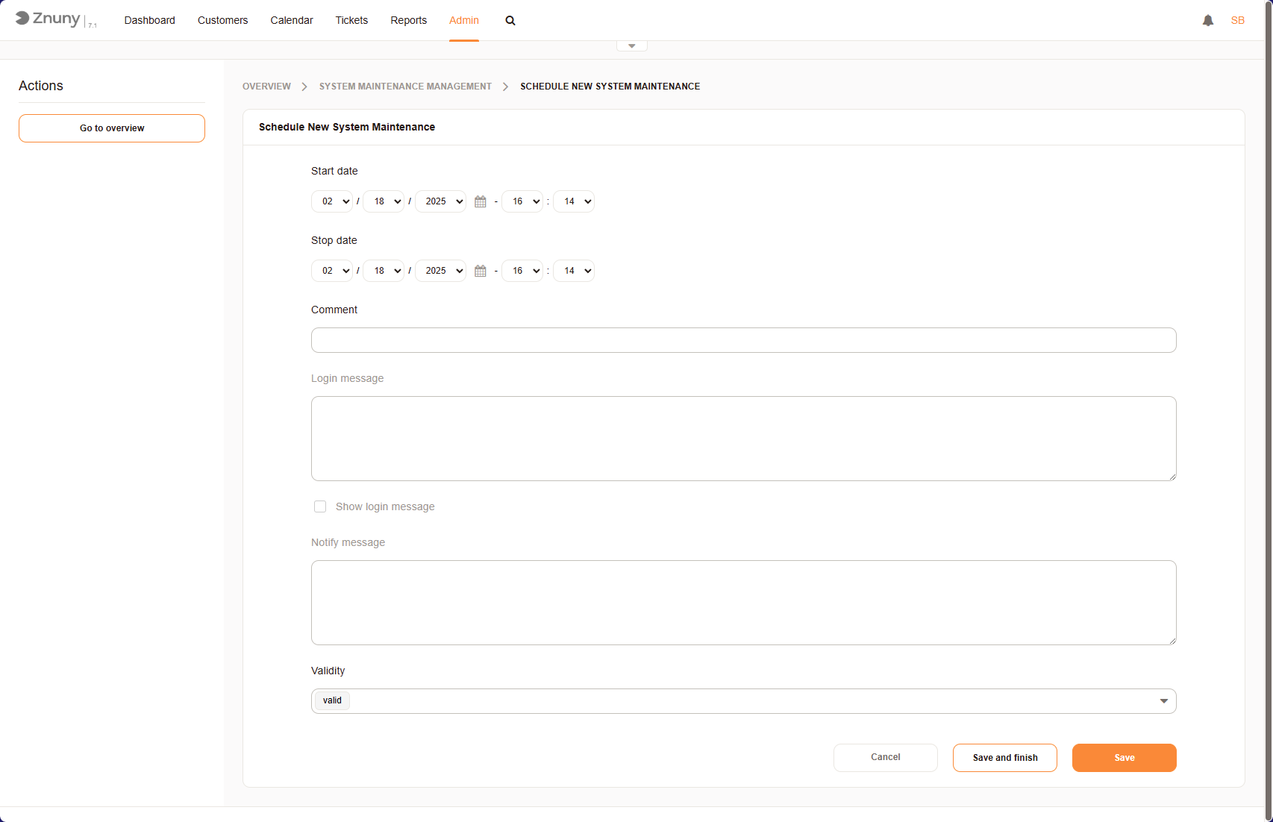Open the Stop date calendar picker
The height and width of the screenshot is (822, 1273).
481,272
